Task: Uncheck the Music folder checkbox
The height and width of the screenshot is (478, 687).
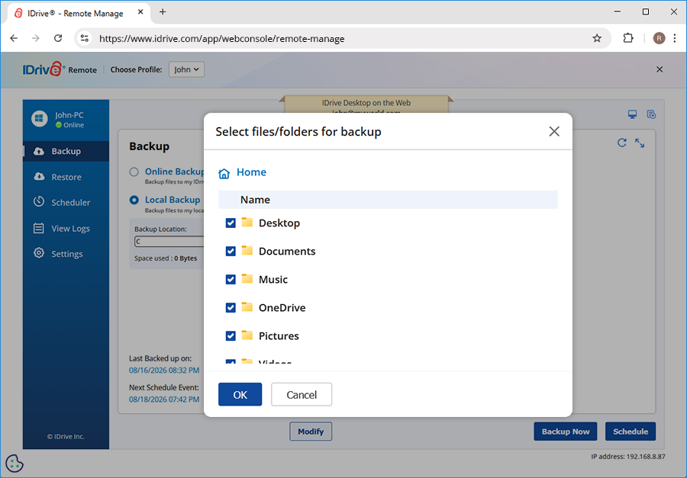Action: [x=231, y=279]
